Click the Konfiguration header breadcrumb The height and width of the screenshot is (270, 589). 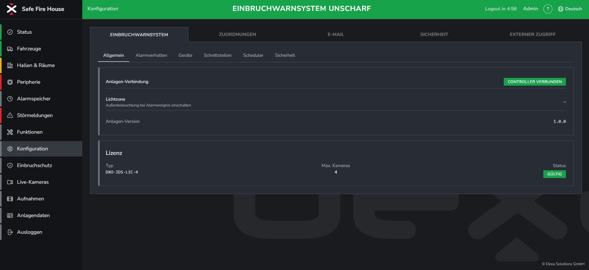[x=103, y=9]
